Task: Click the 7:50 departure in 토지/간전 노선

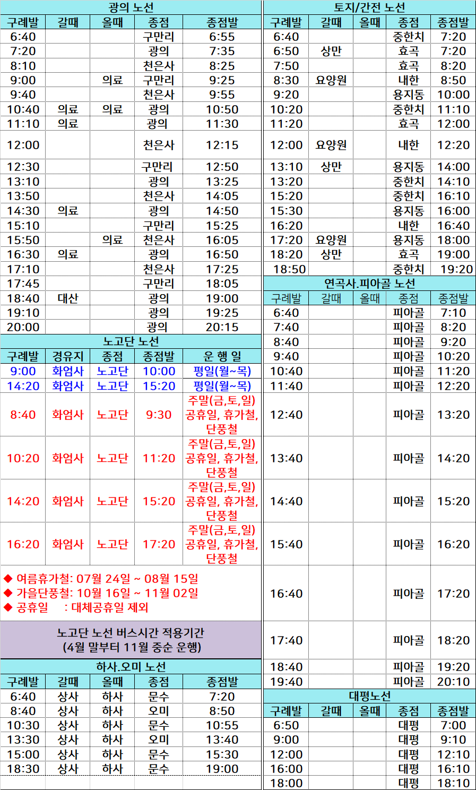Action: [x=286, y=66]
